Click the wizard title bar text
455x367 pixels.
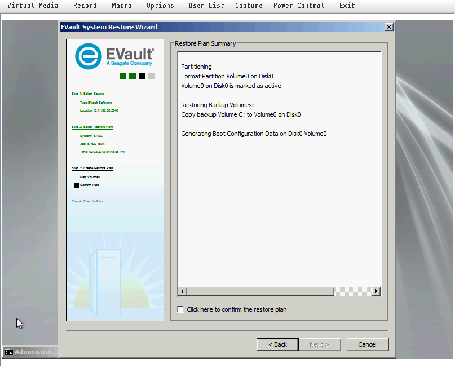click(x=109, y=27)
